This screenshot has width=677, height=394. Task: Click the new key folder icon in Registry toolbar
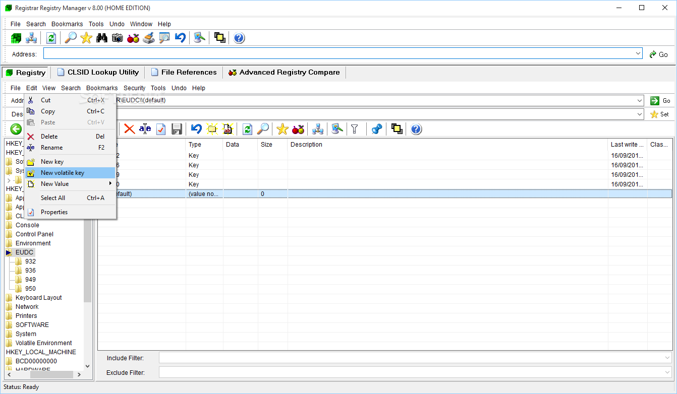click(212, 129)
